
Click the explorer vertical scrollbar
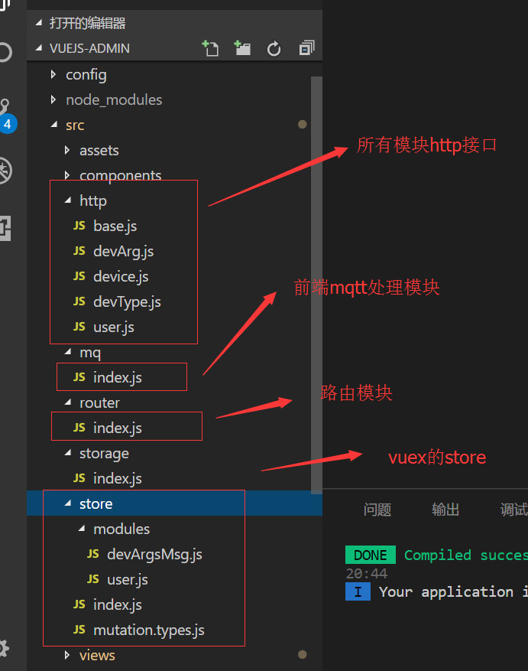[316, 283]
